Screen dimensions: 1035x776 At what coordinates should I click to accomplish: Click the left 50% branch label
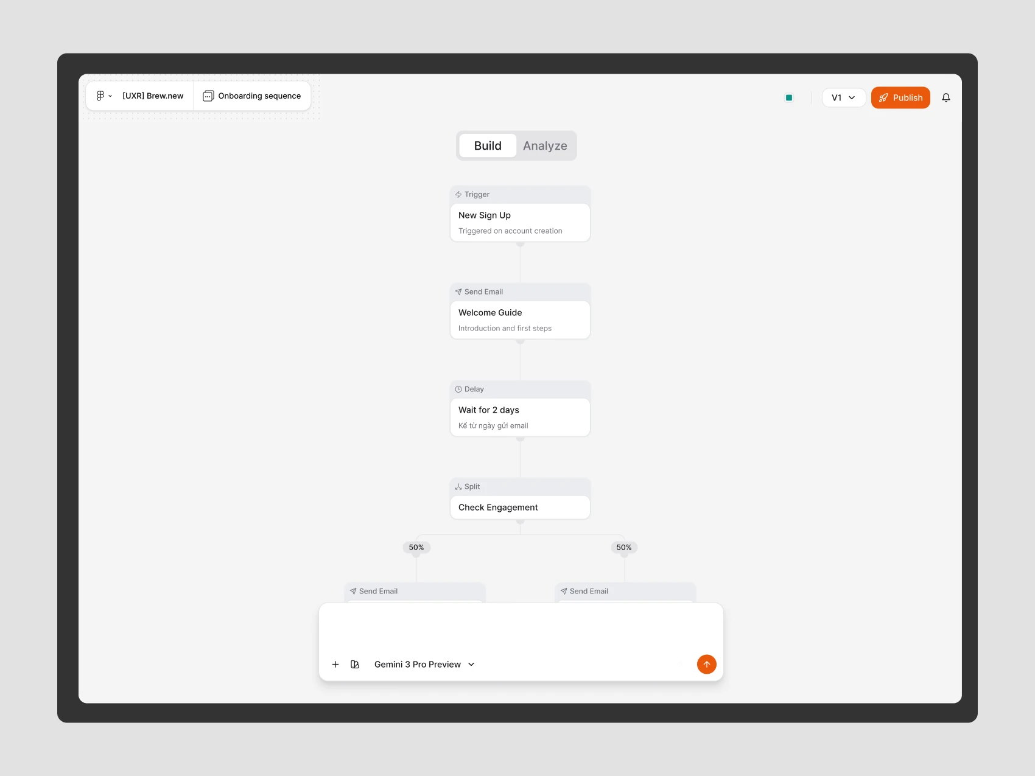click(x=416, y=547)
